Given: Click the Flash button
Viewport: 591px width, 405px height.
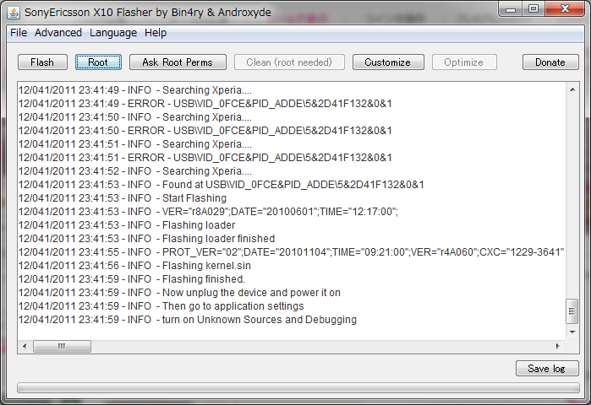Looking at the screenshot, I should click(x=42, y=62).
